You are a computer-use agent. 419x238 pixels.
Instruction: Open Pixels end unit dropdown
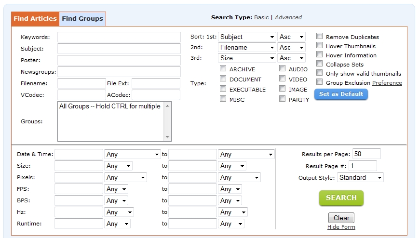coord(240,178)
